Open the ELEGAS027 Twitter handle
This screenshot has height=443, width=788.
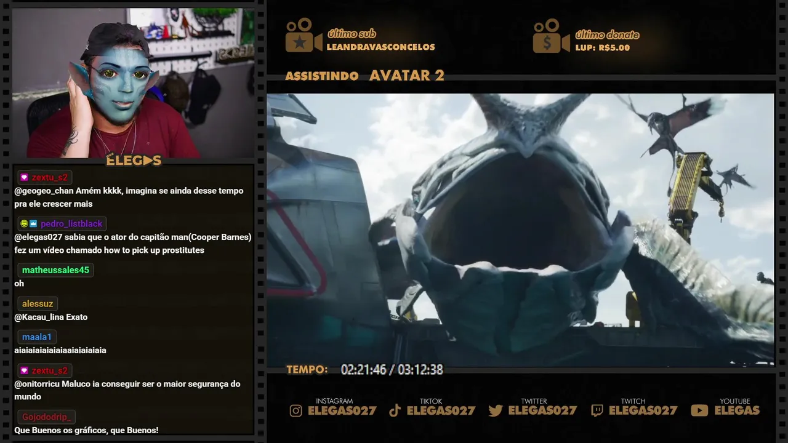point(542,410)
